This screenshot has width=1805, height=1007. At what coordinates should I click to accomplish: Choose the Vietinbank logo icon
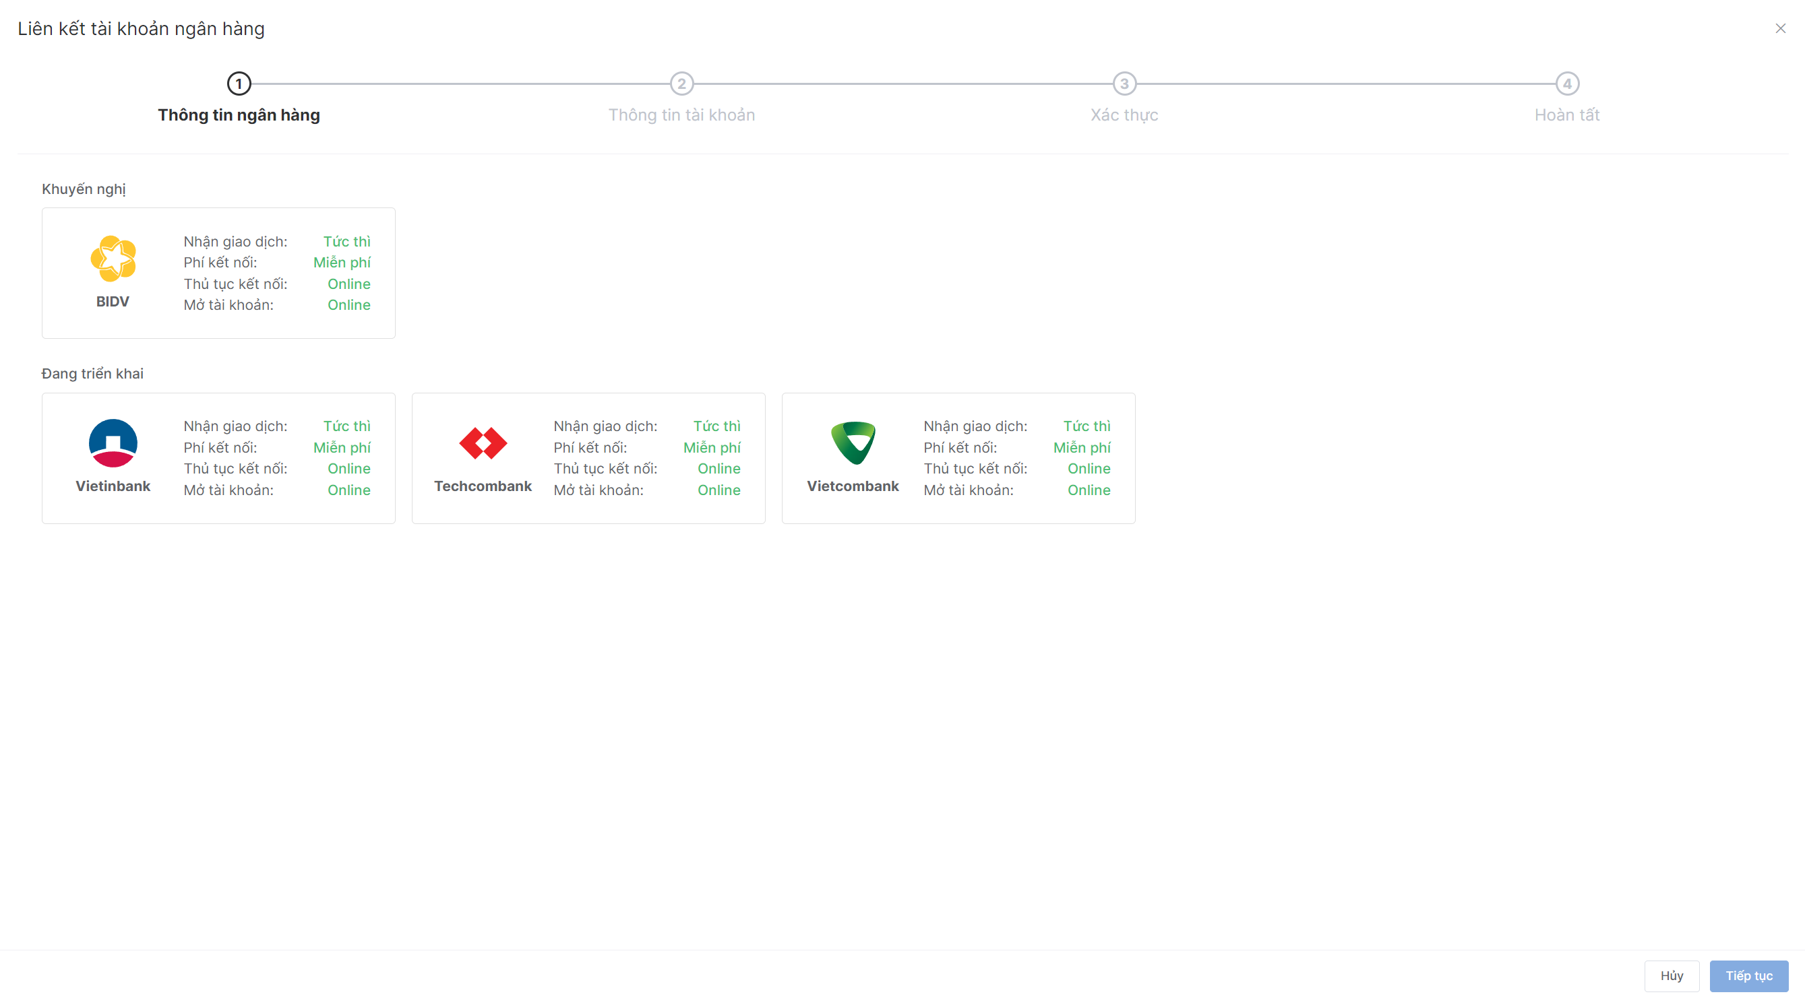point(113,443)
